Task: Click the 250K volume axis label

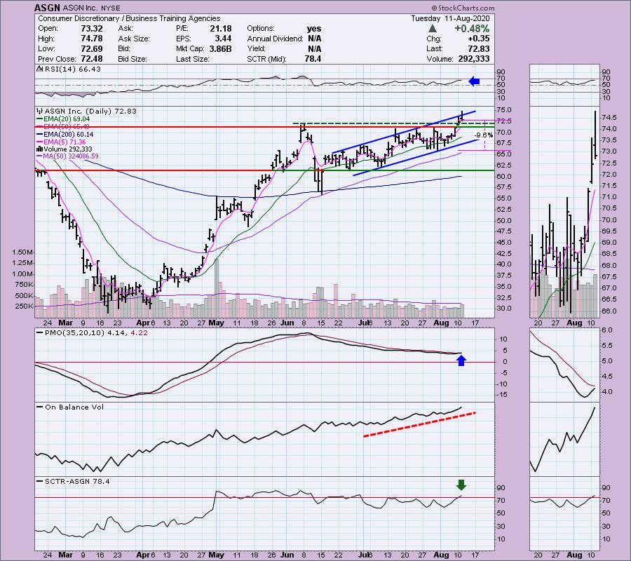Action: [24, 306]
